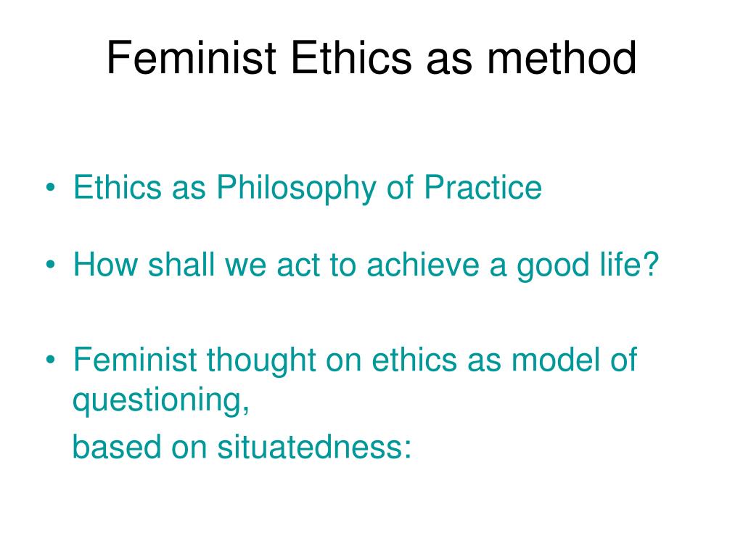Click the word 'questioning,'
Viewport: 743px width, 557px height.
click(x=160, y=400)
